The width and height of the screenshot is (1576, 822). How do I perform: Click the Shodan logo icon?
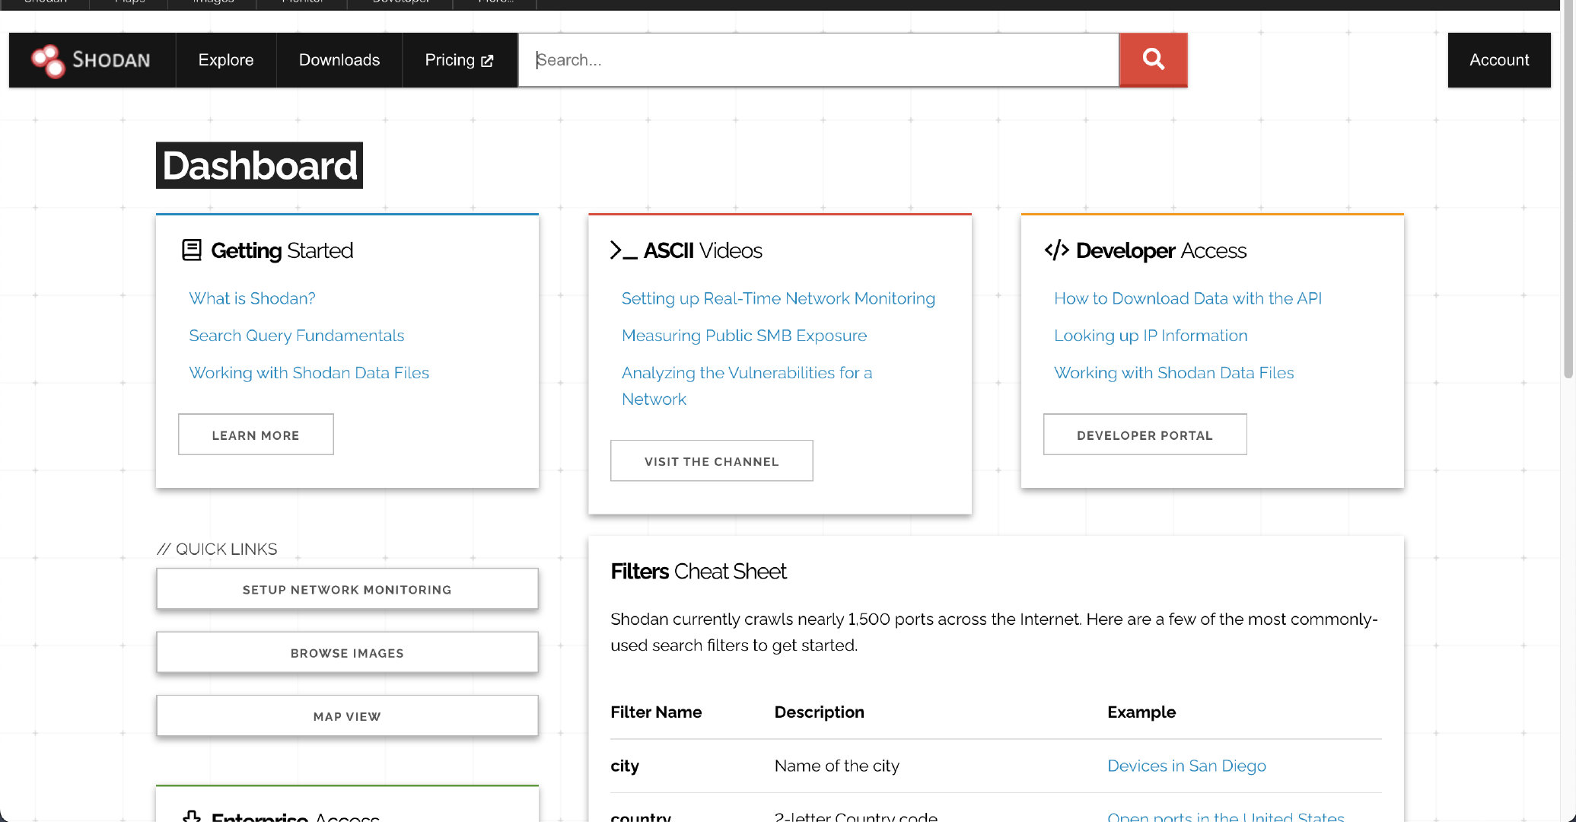48,60
